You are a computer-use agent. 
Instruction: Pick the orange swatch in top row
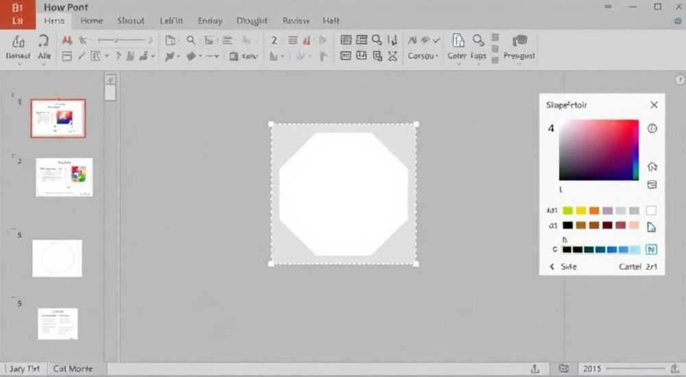pos(594,211)
